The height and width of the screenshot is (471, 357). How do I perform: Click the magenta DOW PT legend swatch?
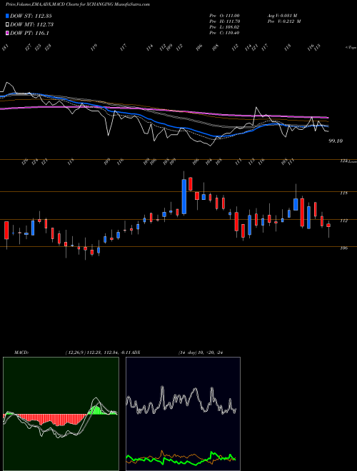[7, 33]
